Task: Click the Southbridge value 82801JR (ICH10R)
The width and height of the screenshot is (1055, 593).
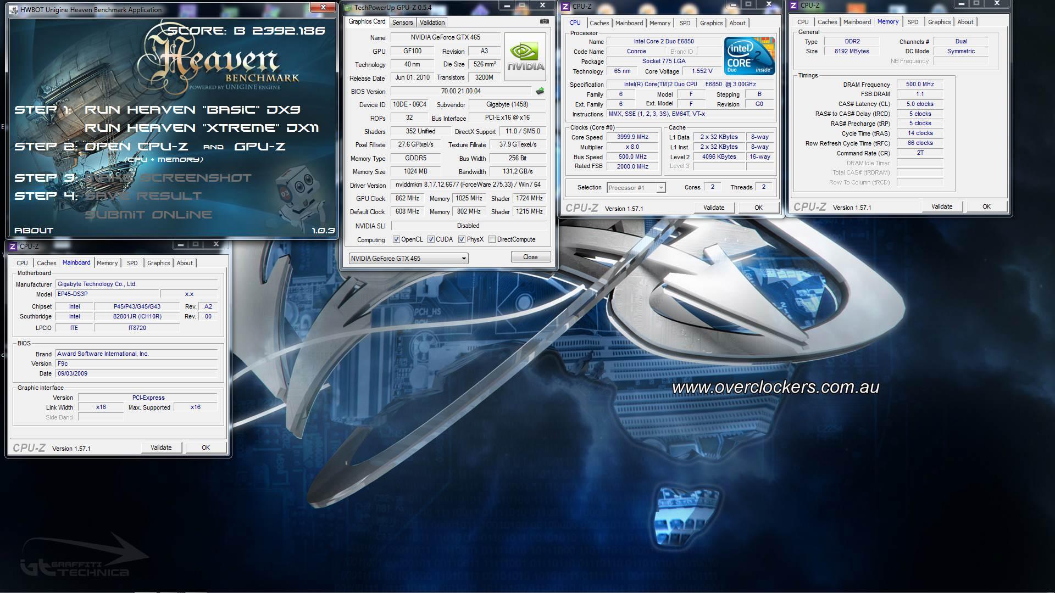Action: point(137,316)
